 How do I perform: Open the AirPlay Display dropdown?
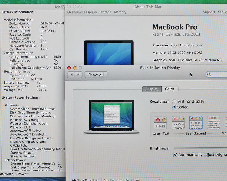132,180
